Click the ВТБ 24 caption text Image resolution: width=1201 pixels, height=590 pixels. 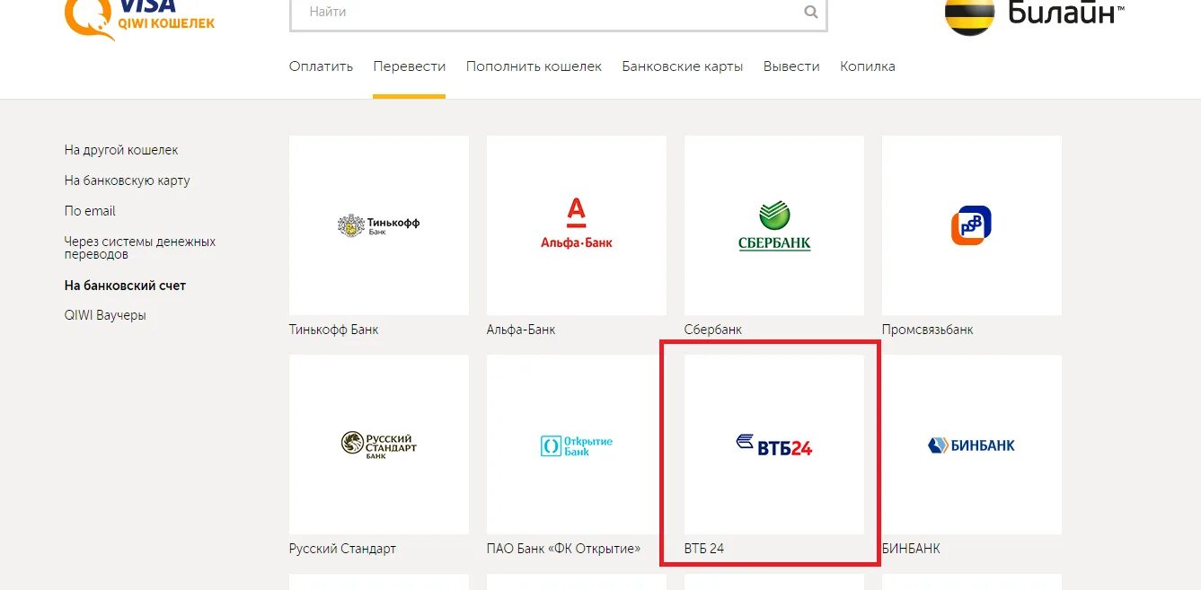click(704, 549)
